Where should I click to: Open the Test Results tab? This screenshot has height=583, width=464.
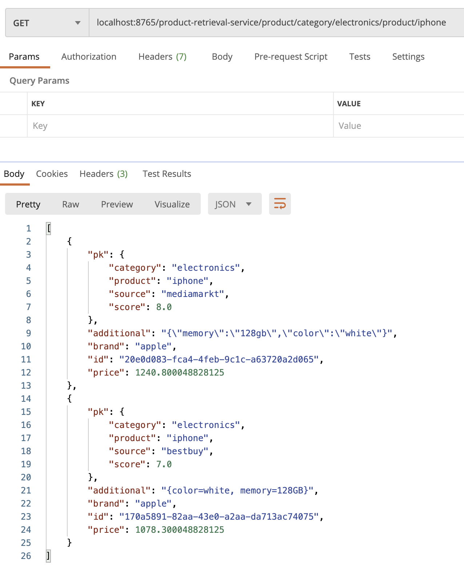[167, 174]
